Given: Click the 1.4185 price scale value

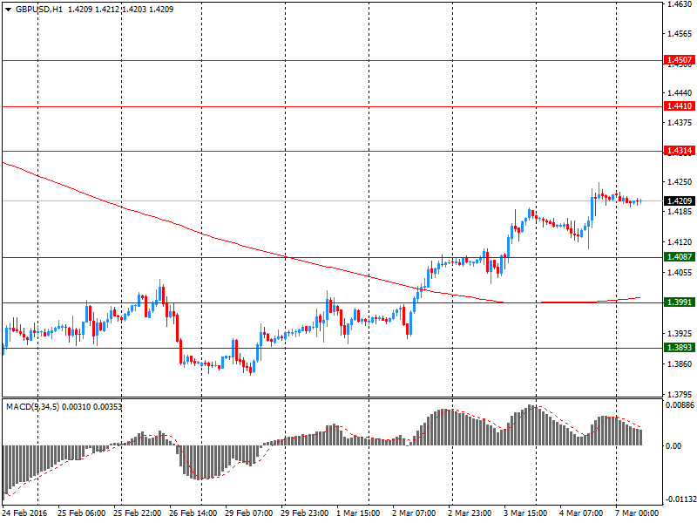Looking at the screenshot, I should 680,211.
